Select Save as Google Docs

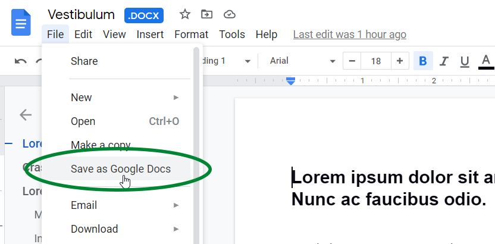click(118, 169)
